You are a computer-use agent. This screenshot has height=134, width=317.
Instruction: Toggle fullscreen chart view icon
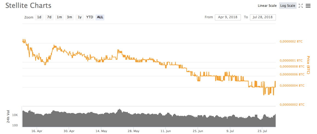coord(301,6)
